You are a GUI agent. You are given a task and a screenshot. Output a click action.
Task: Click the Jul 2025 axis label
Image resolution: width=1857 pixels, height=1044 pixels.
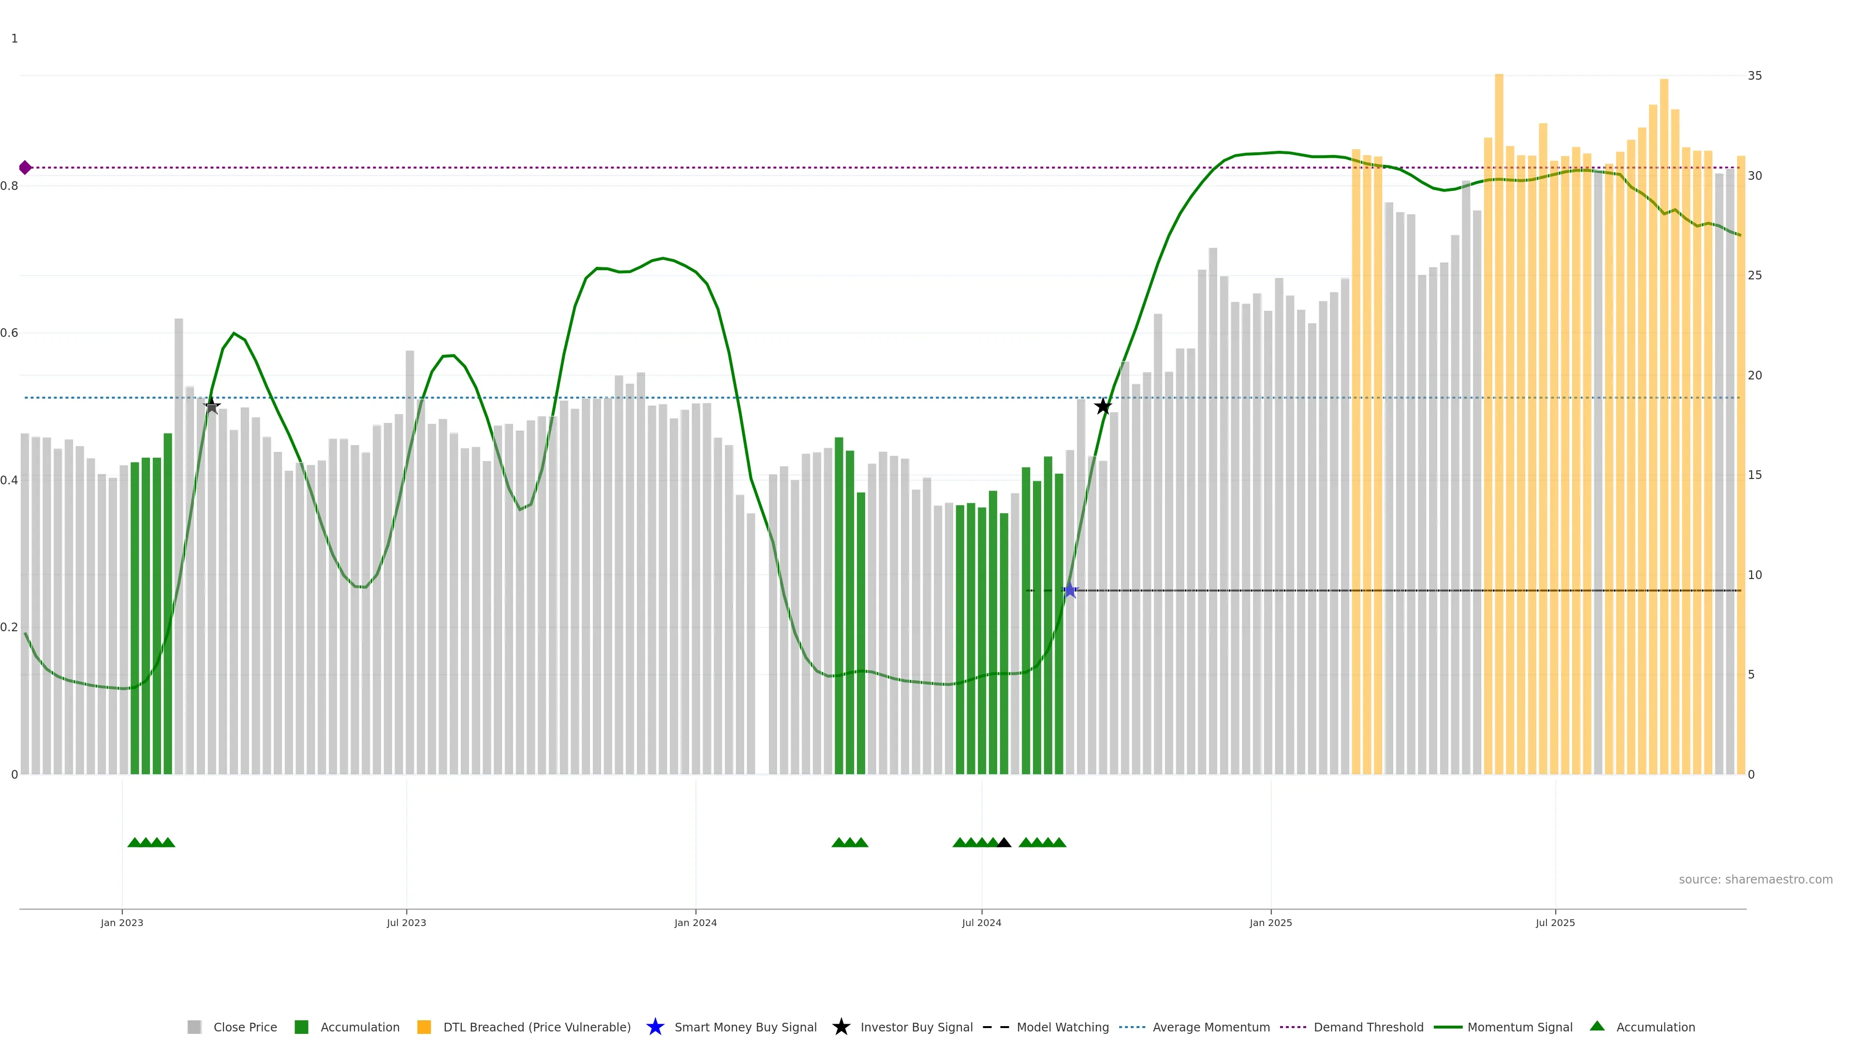click(x=1555, y=922)
